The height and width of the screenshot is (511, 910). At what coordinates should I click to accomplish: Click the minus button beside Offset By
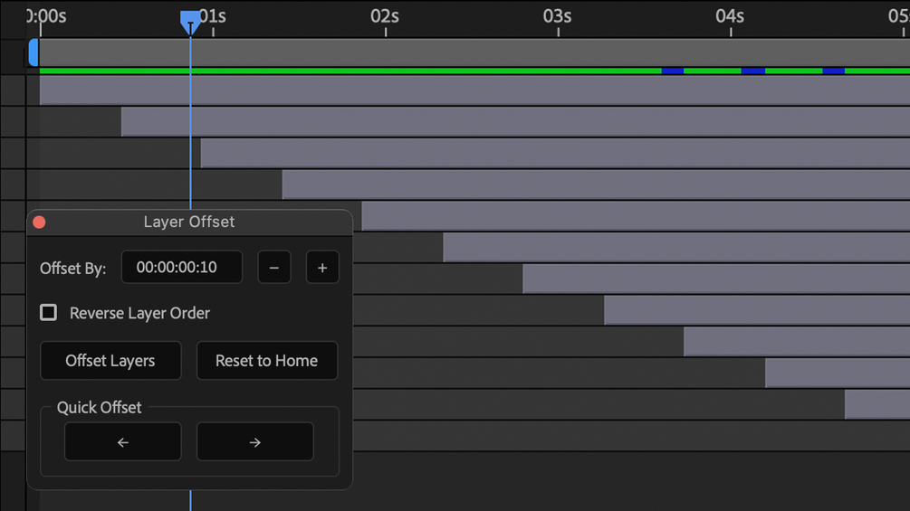click(x=274, y=268)
